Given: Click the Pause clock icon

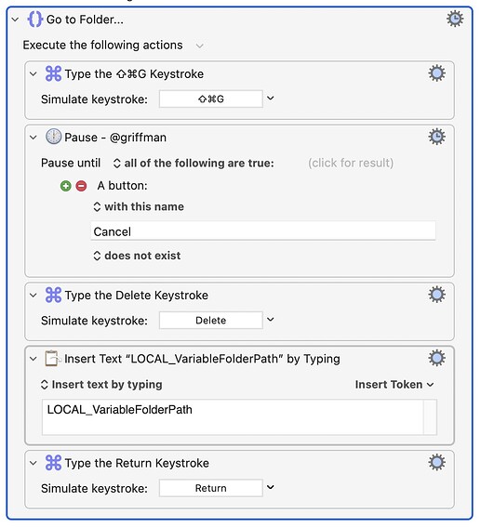Looking at the screenshot, I should pyautogui.click(x=53, y=137).
